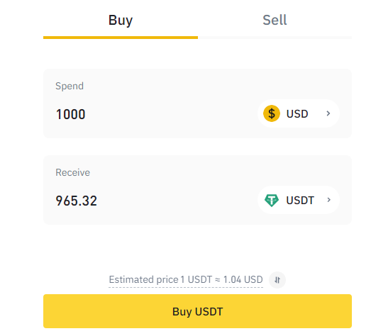Click the Spend label text
371x336 pixels.
click(x=70, y=86)
